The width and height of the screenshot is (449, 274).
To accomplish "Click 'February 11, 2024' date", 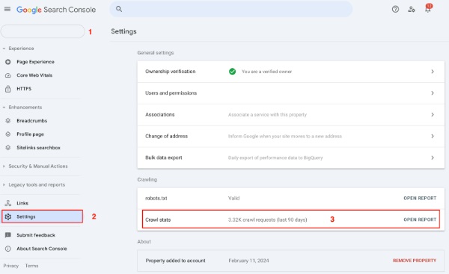I will [x=248, y=261].
